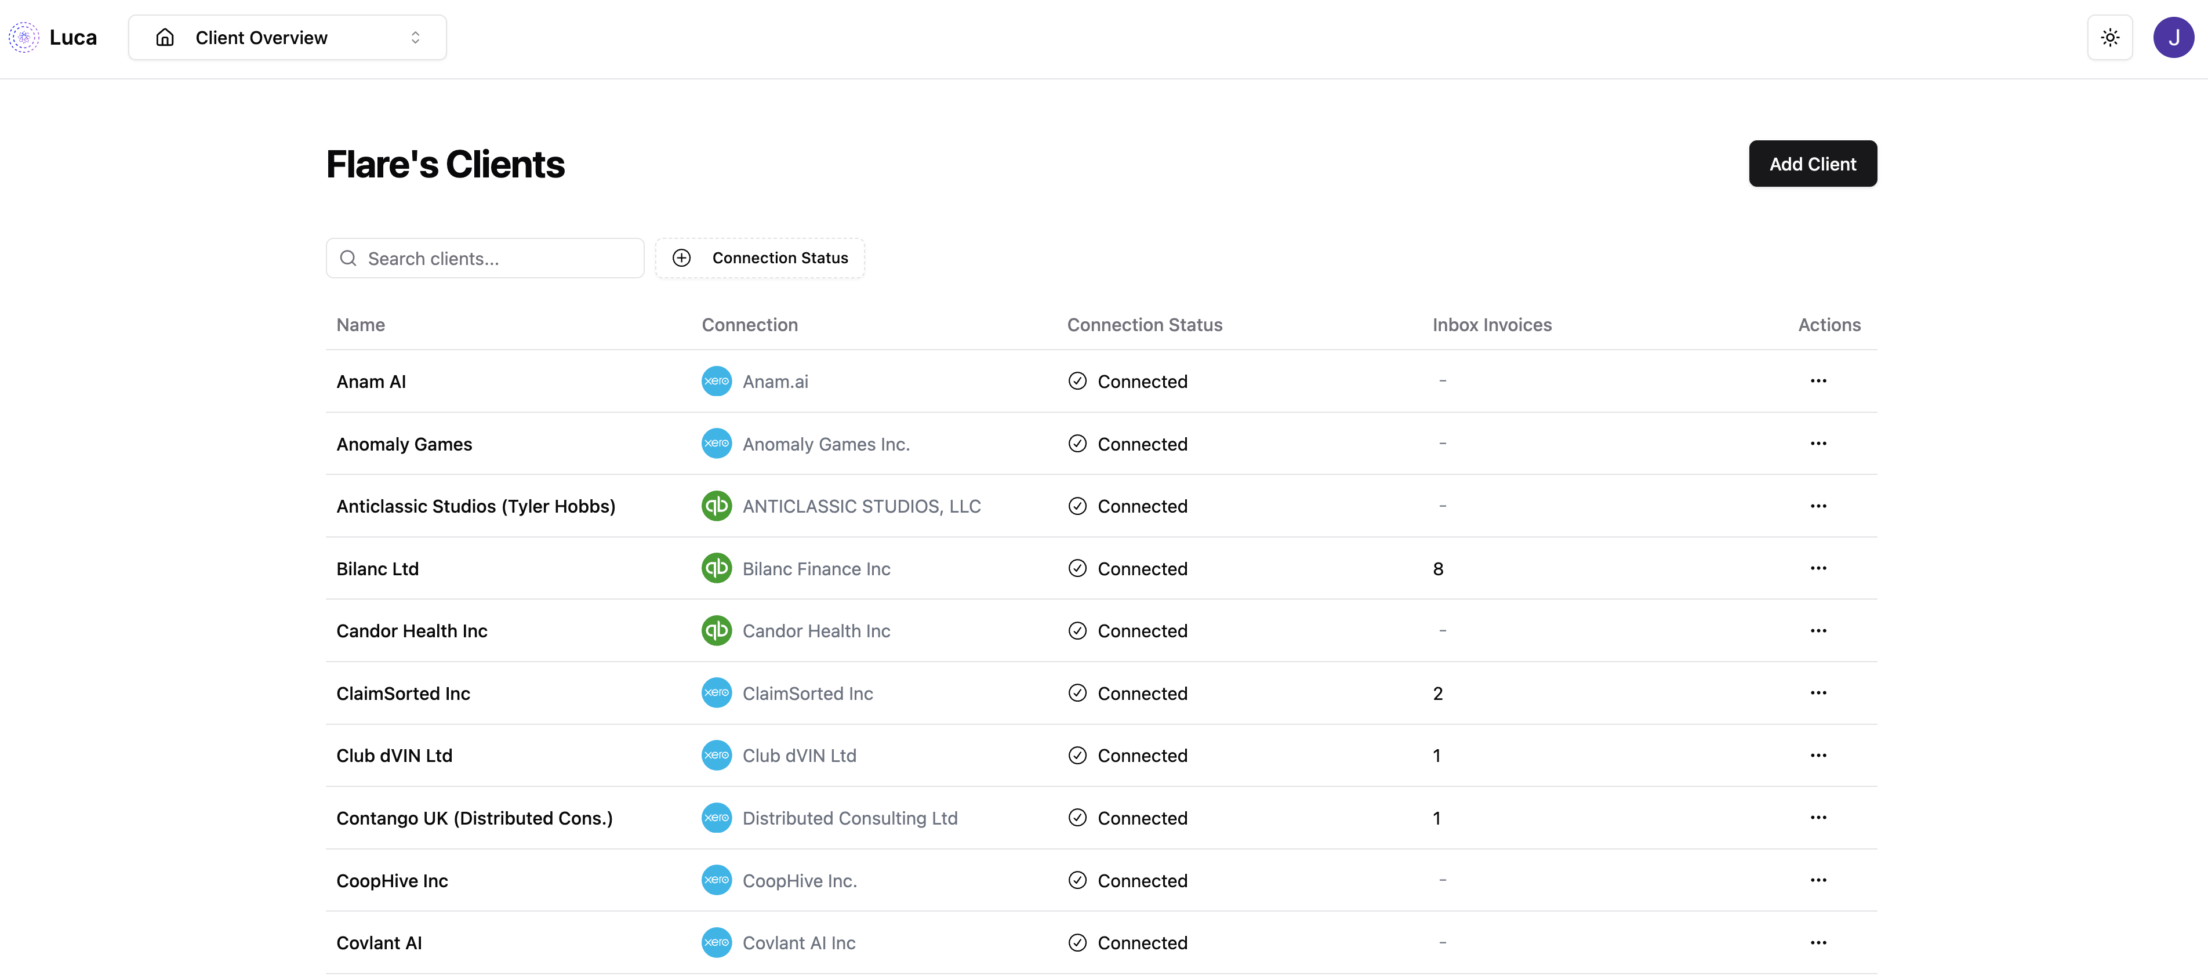Open three-dot actions for Bilanc Ltd
This screenshot has height=980, width=2208.
pyautogui.click(x=1818, y=568)
